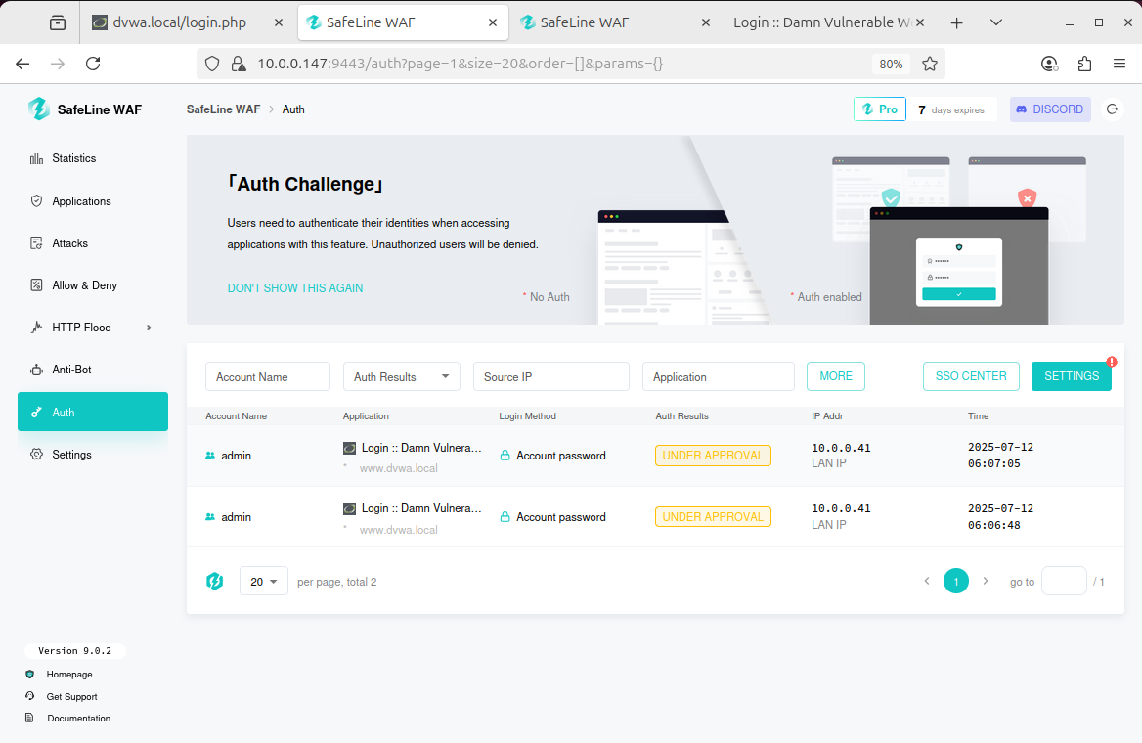The width and height of the screenshot is (1142, 743).
Task: Switch to Login :: Damn Vulnerable tab
Action: coord(829,22)
